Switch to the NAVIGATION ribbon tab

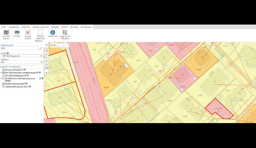coord(14,27)
